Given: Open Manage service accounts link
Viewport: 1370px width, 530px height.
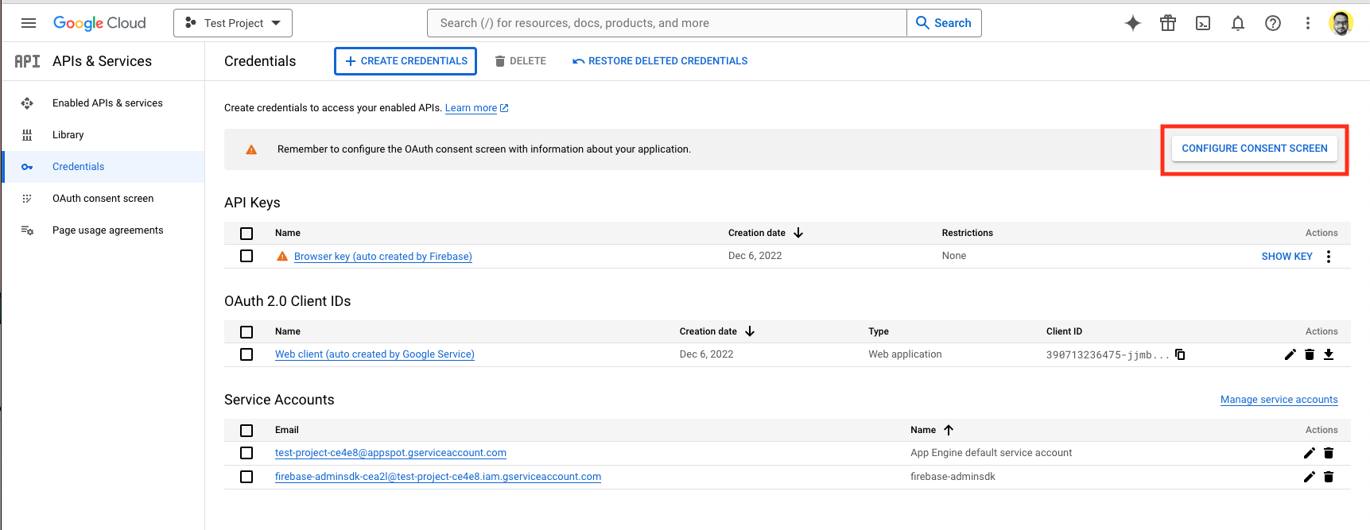Looking at the screenshot, I should [1279, 400].
